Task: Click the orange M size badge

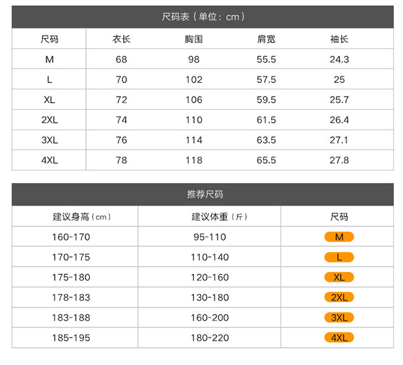Action: (x=339, y=237)
